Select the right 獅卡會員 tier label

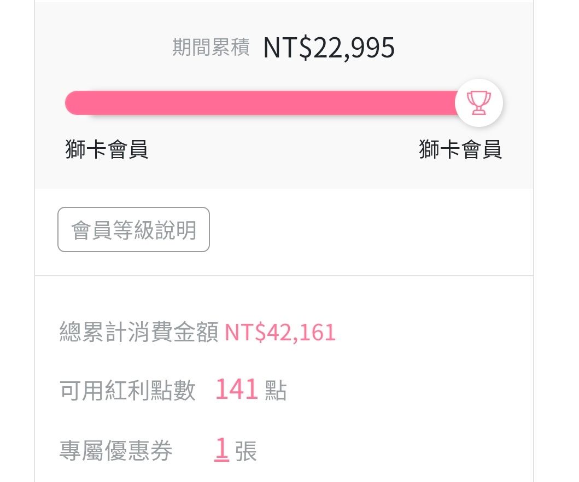tap(460, 149)
